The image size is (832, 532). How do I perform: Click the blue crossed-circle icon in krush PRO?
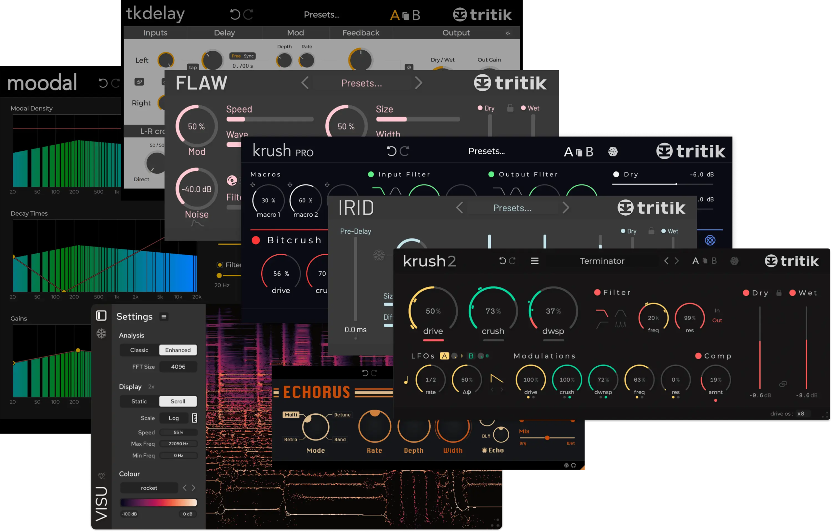click(710, 240)
